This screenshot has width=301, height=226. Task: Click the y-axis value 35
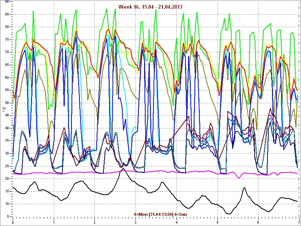pos(7,140)
